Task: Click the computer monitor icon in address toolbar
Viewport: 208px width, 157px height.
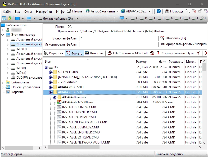Action: [x=29, y=18]
